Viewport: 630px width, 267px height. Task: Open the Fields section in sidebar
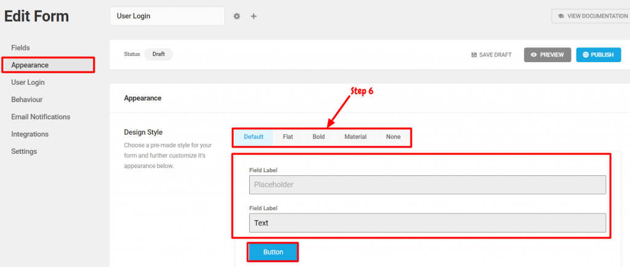[x=20, y=48]
